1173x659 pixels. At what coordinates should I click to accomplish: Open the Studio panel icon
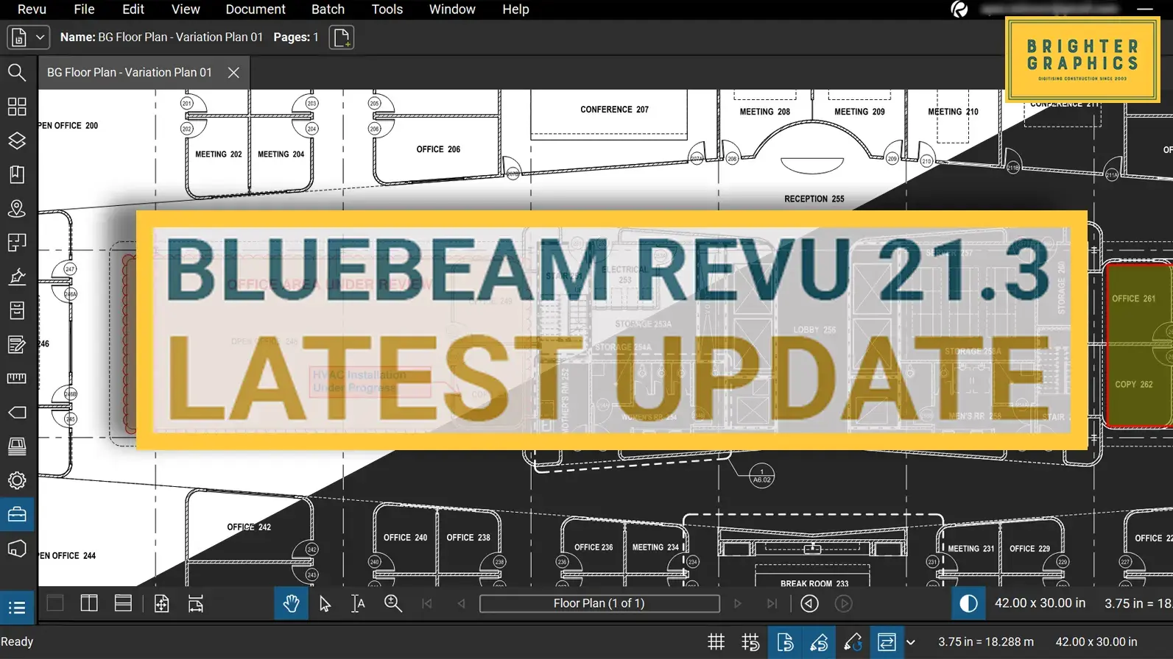17,549
